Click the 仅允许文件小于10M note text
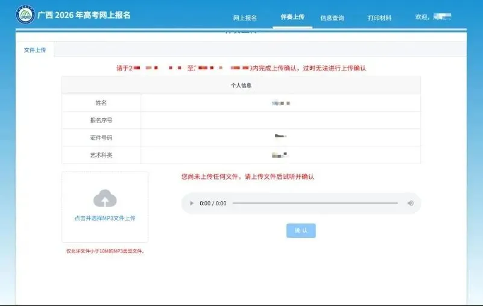Viewport: 483px width, 306px height. point(106,251)
